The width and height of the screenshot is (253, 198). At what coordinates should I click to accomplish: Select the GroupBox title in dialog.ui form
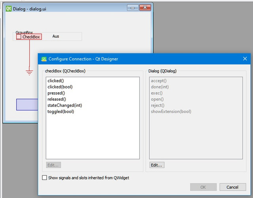point(24,32)
